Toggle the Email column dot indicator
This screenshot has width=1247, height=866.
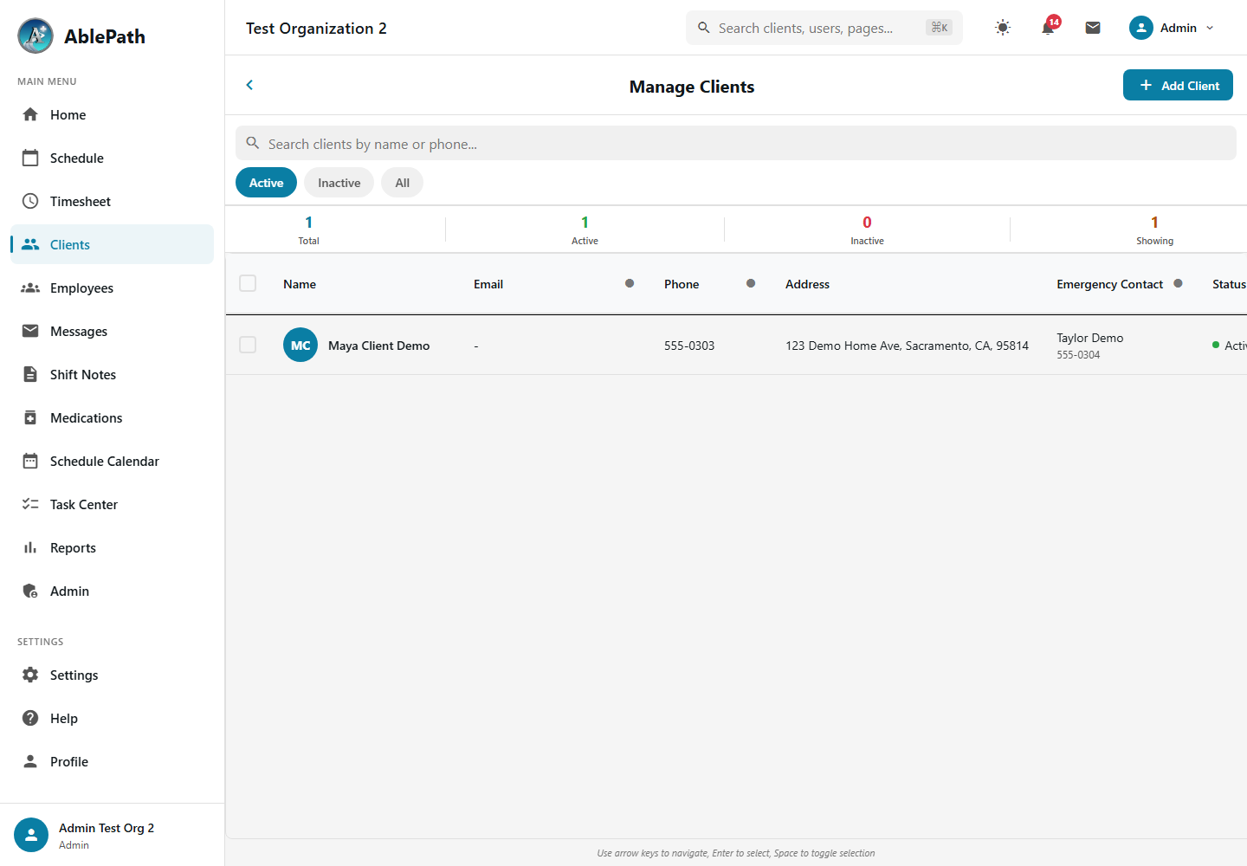630,283
